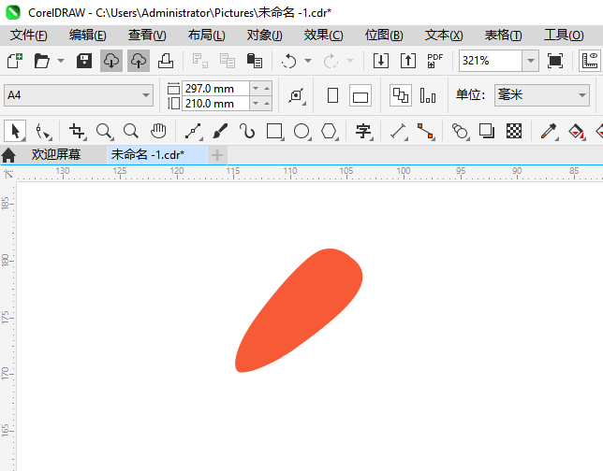Switch to the 欢迎屏幕 tab
Image resolution: width=603 pixels, height=471 pixels.
click(56, 155)
